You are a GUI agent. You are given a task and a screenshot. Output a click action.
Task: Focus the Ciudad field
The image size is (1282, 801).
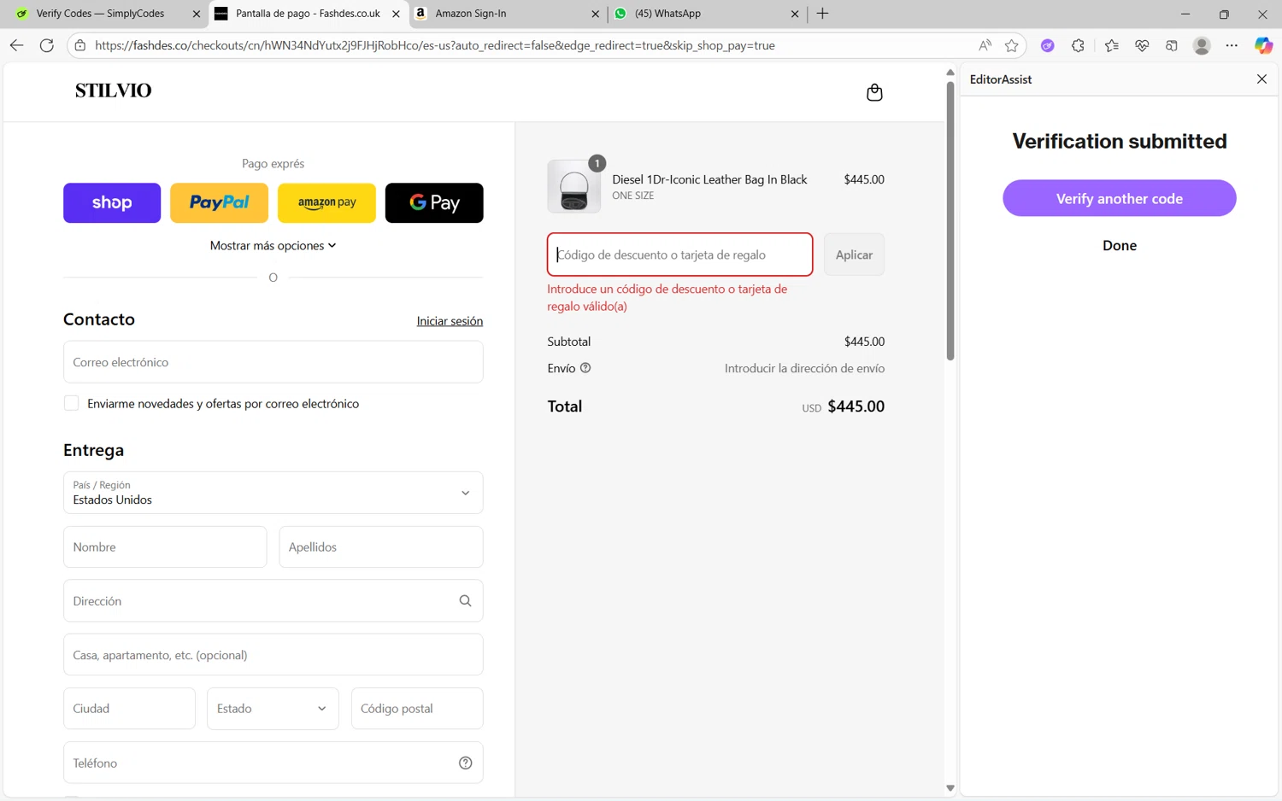click(129, 709)
